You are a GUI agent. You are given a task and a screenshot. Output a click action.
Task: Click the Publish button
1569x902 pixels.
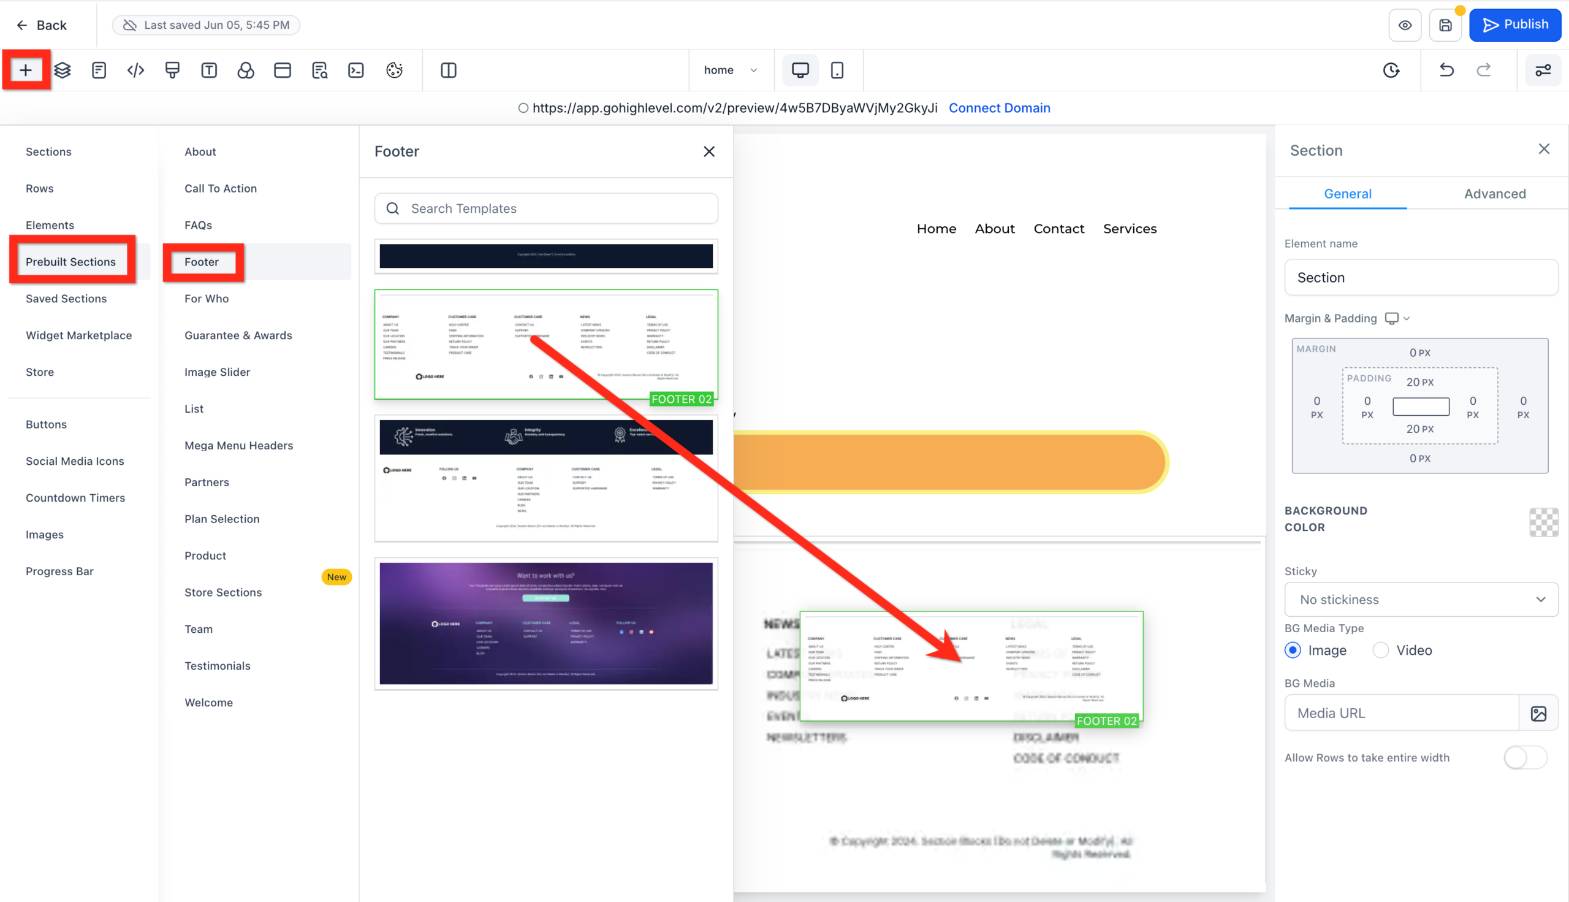[1515, 25]
